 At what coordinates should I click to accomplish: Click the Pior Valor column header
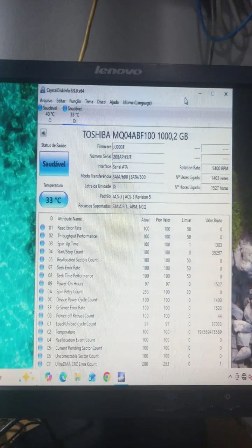click(163, 220)
